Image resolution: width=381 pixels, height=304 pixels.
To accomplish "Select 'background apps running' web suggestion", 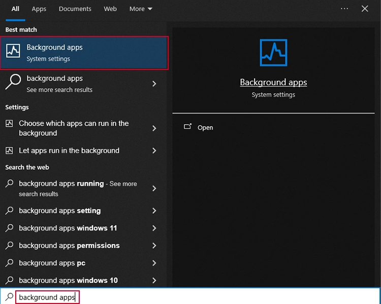I will (84, 188).
